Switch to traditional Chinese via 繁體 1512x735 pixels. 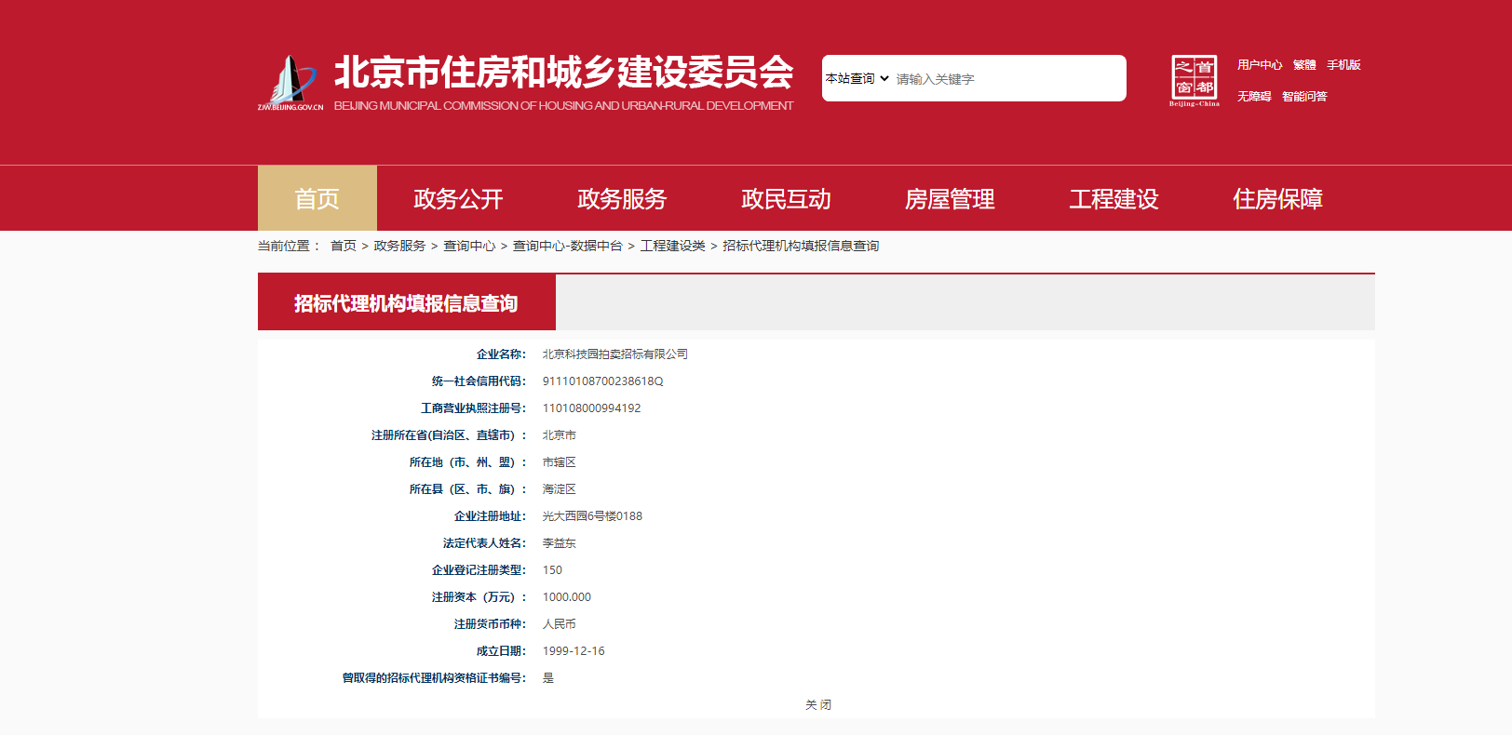tap(1303, 65)
